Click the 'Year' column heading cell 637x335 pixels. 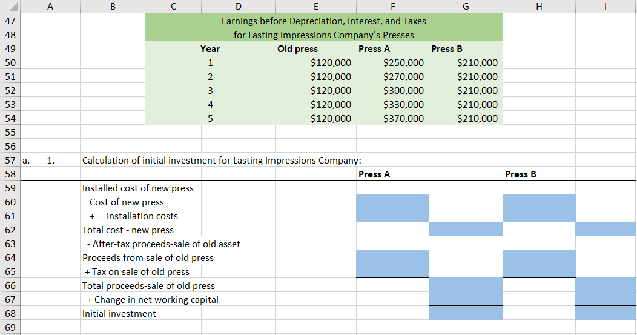210,49
